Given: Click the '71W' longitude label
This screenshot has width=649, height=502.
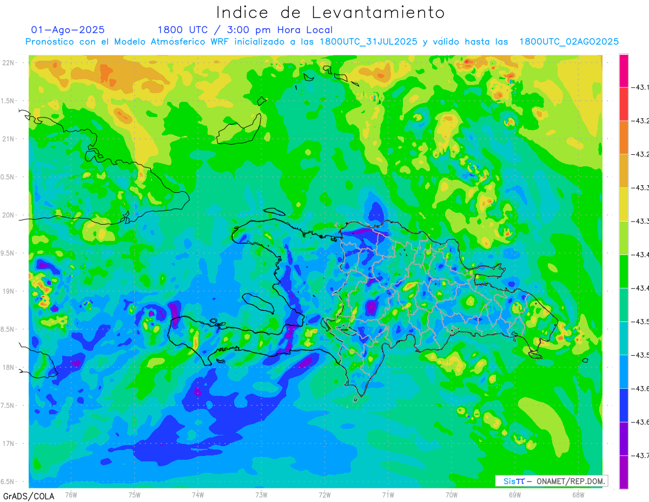Looking at the screenshot, I should pyautogui.click(x=388, y=495).
